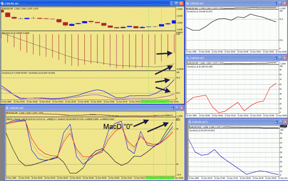The width and height of the screenshot is (288, 181).
Task: Click the Stoch label under the MACD histogram
Action: click(x=29, y=73)
